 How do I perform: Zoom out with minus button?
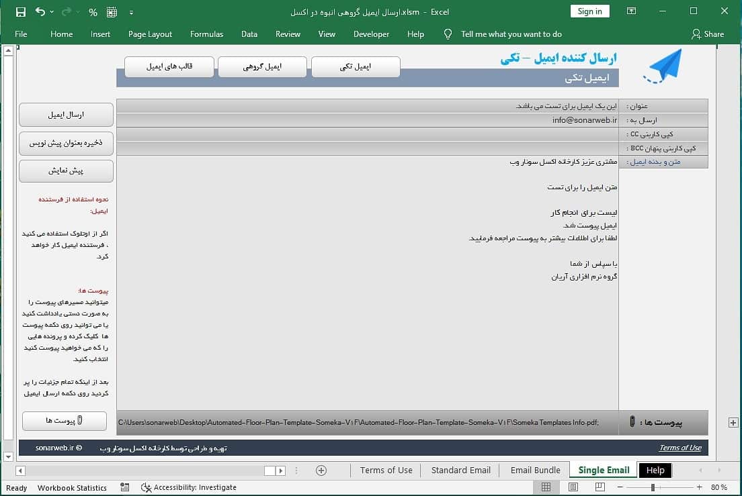coord(620,487)
